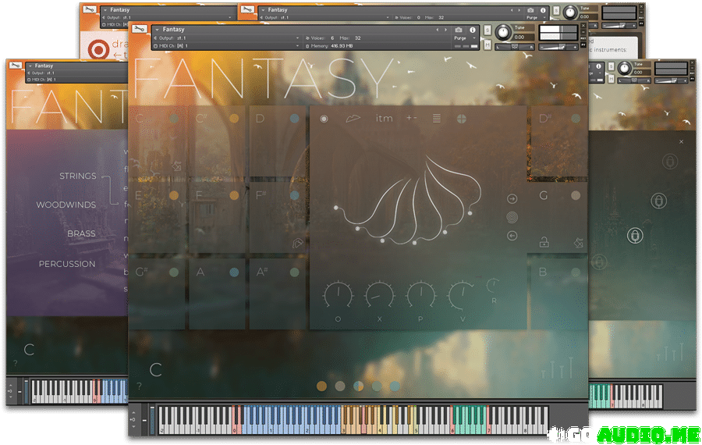Open the mixer faders icon in front window

[x=558, y=368]
